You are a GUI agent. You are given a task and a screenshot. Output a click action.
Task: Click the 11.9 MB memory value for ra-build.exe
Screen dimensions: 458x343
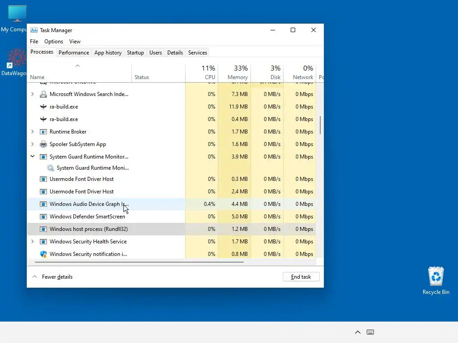pyautogui.click(x=238, y=107)
